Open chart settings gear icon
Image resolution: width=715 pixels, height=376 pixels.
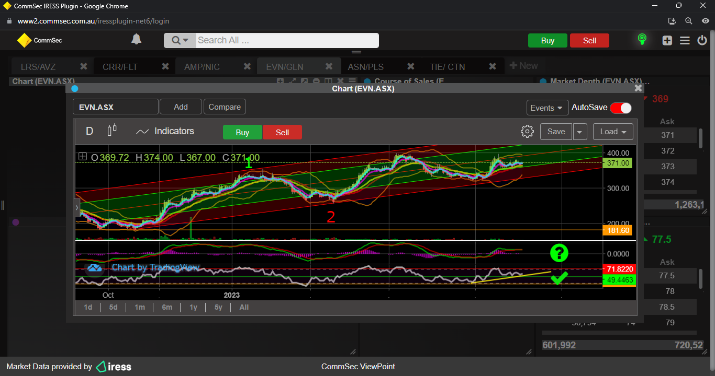pos(527,131)
